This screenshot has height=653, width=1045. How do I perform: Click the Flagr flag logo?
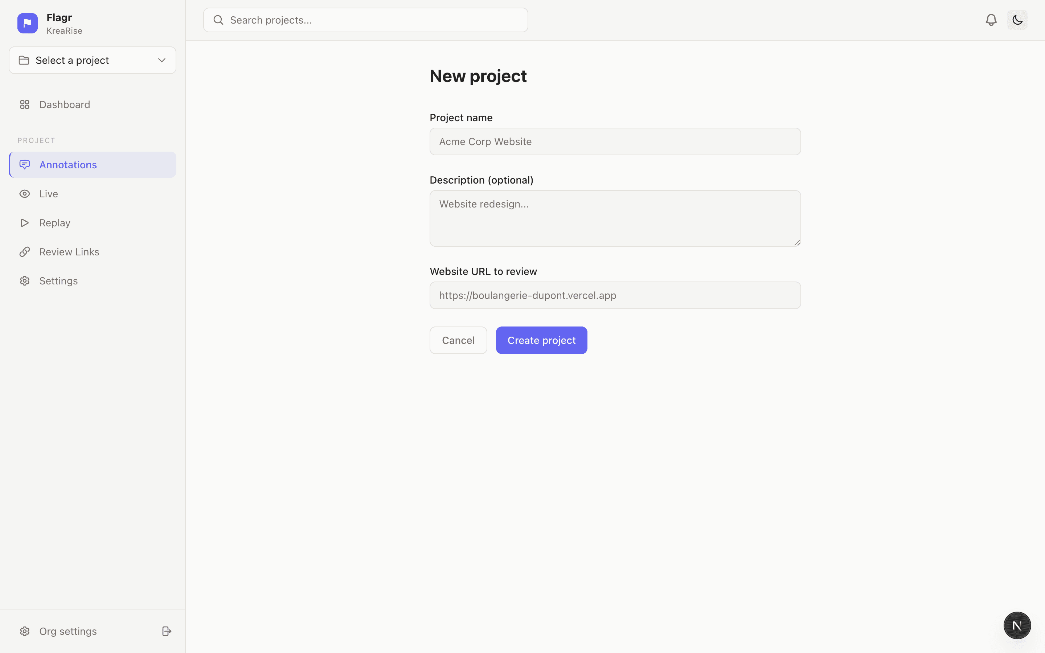point(27,23)
